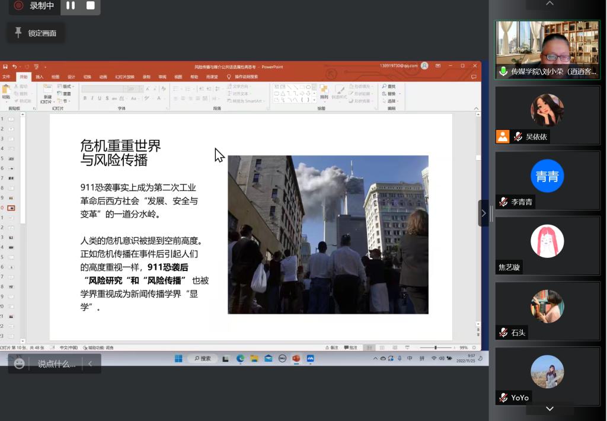Click the 批注 comments status button
This screenshot has height=421, width=607.
351,348
